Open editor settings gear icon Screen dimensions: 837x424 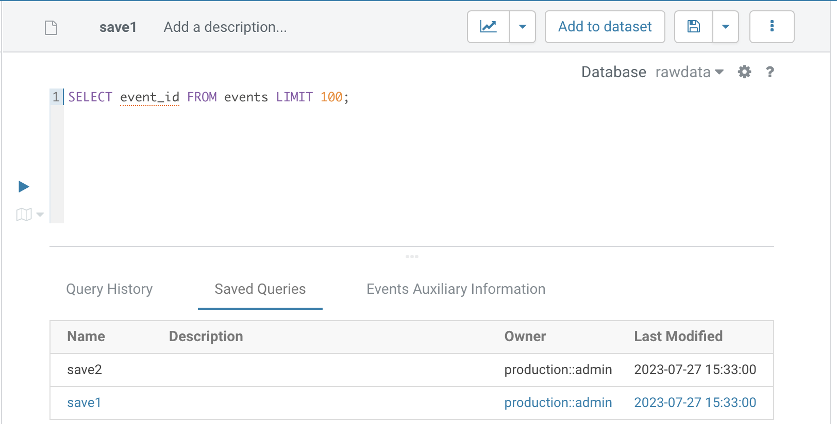click(x=744, y=72)
